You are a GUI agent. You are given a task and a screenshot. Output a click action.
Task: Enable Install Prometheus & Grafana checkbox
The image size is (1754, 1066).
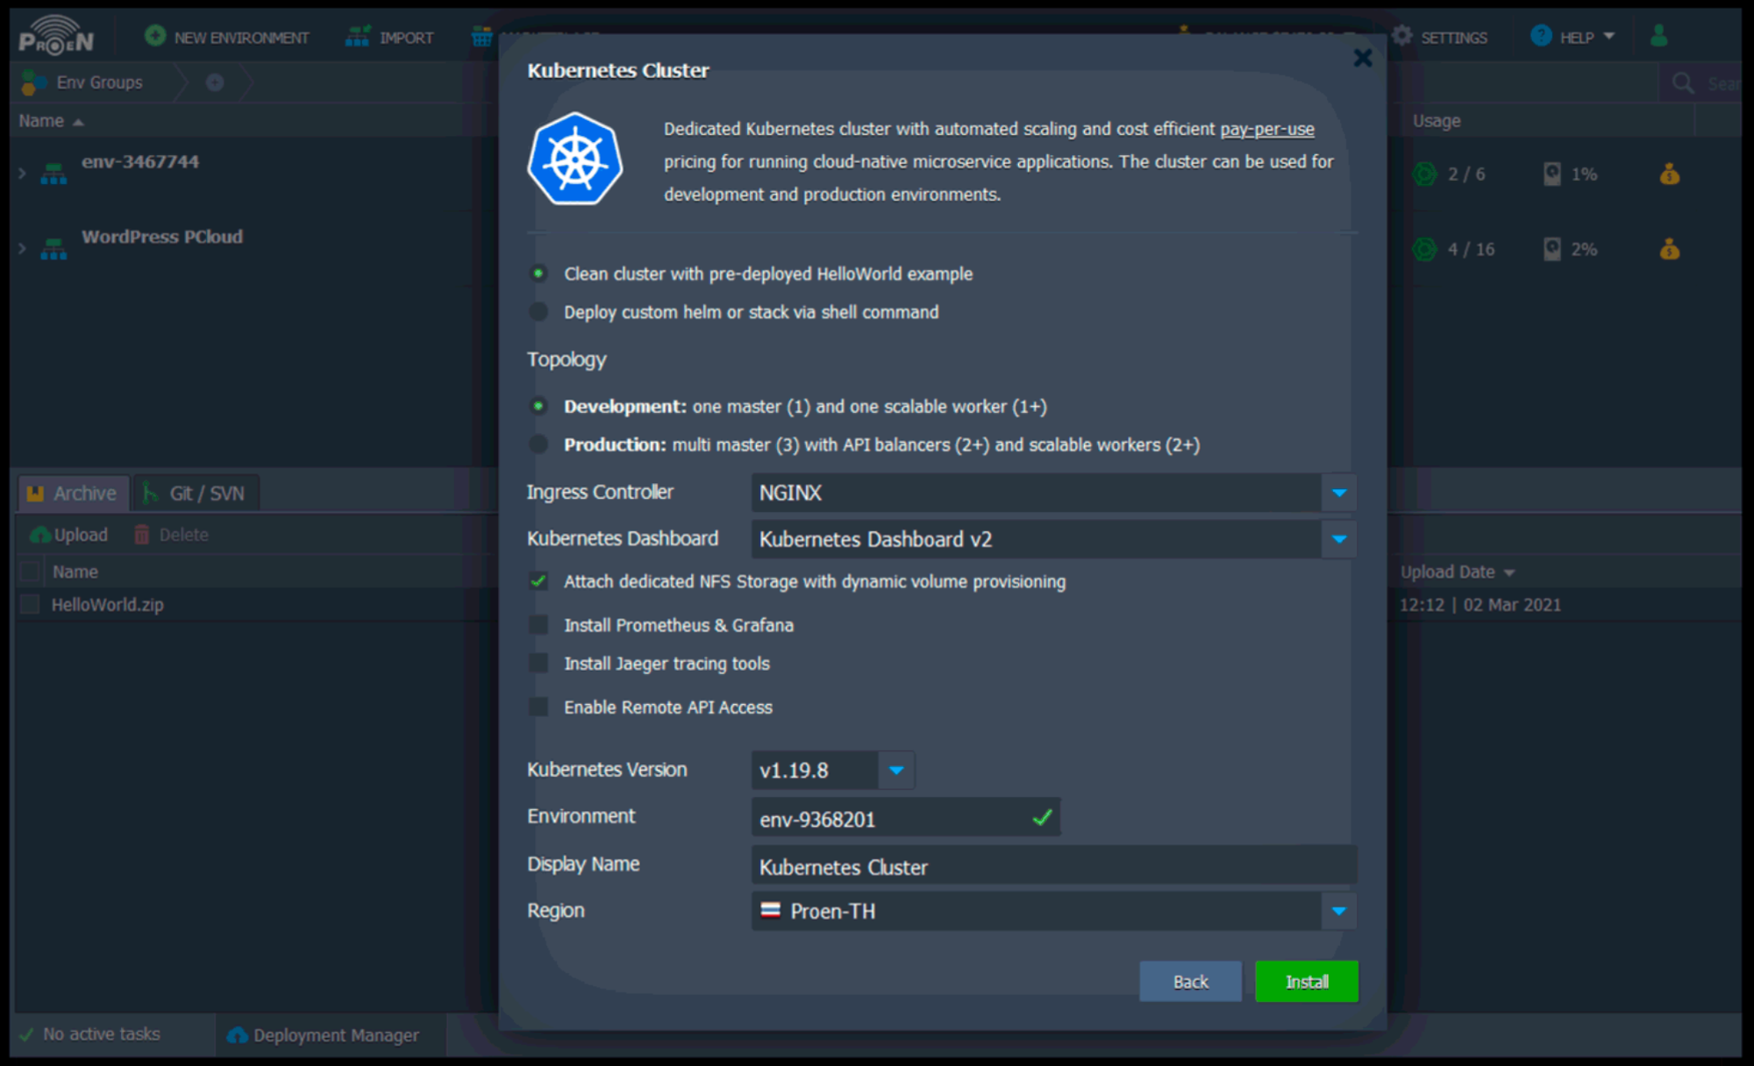click(x=538, y=625)
